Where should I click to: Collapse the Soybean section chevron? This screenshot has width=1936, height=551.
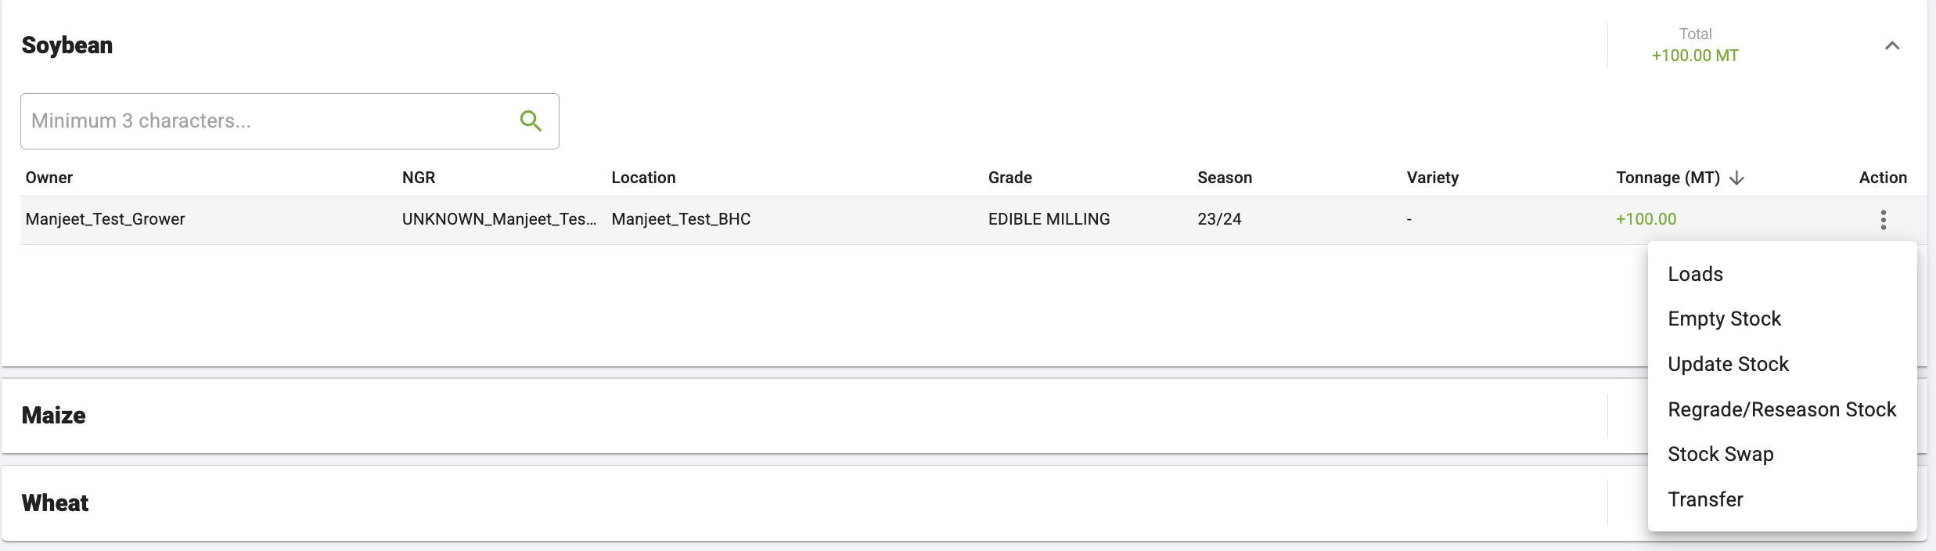click(1891, 45)
